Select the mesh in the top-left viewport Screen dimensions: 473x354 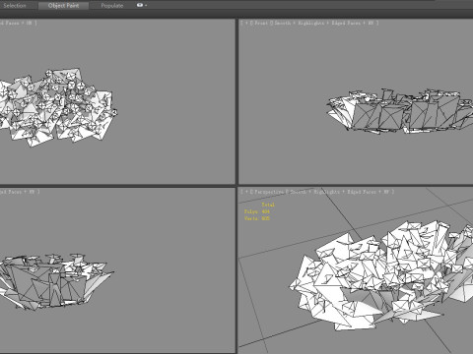point(57,107)
